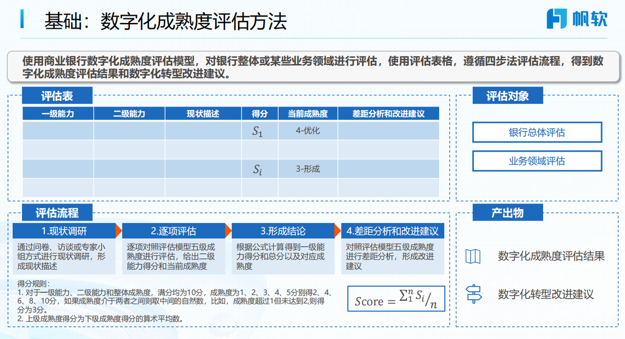625x339 pixels.
Task: Select step 2.逐项评估 header
Action: [173, 231]
